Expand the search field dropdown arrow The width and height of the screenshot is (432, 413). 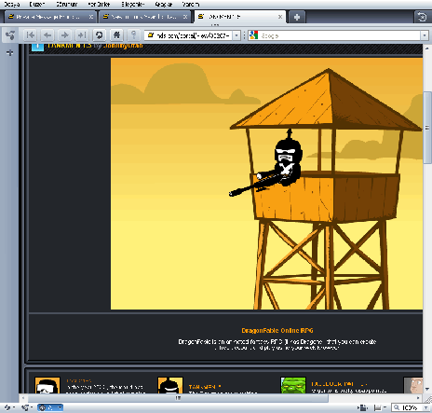tap(425, 35)
